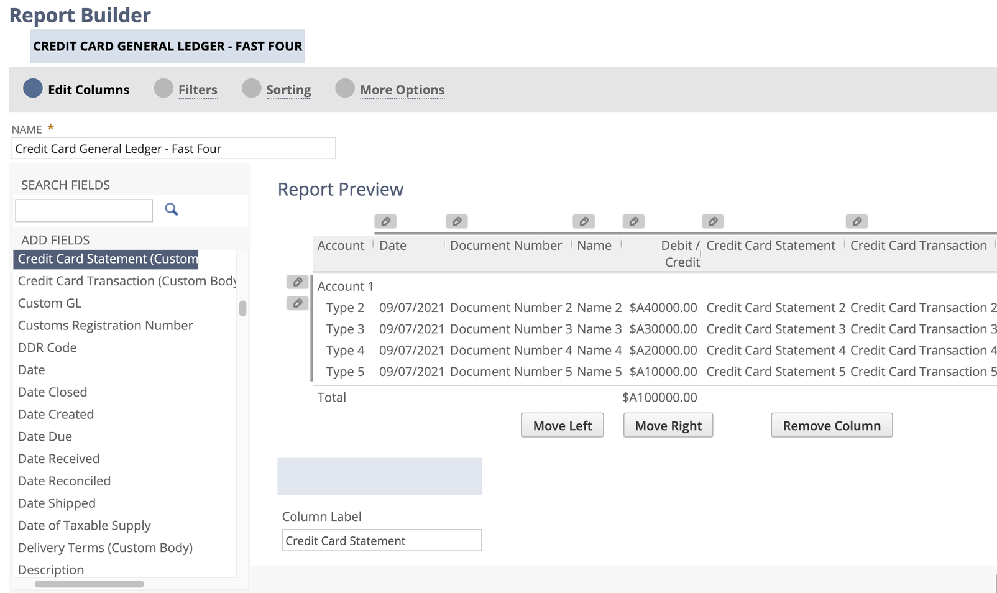The image size is (997, 593).
Task: Click the Type 5 row label
Action: pos(346,372)
